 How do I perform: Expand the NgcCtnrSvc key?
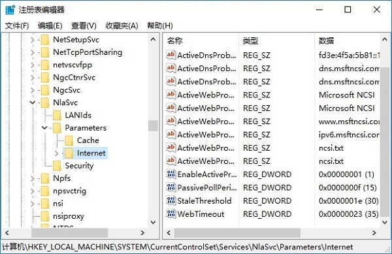point(33,78)
